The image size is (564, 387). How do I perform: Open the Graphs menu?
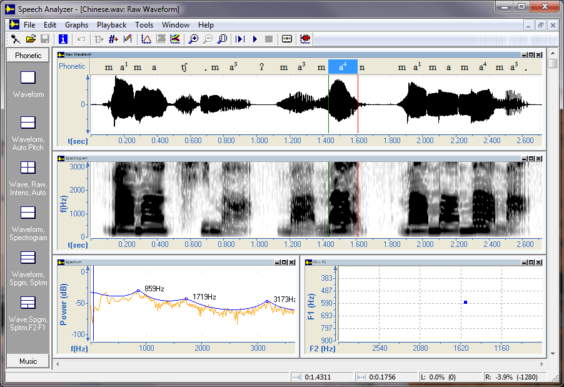pyautogui.click(x=76, y=25)
